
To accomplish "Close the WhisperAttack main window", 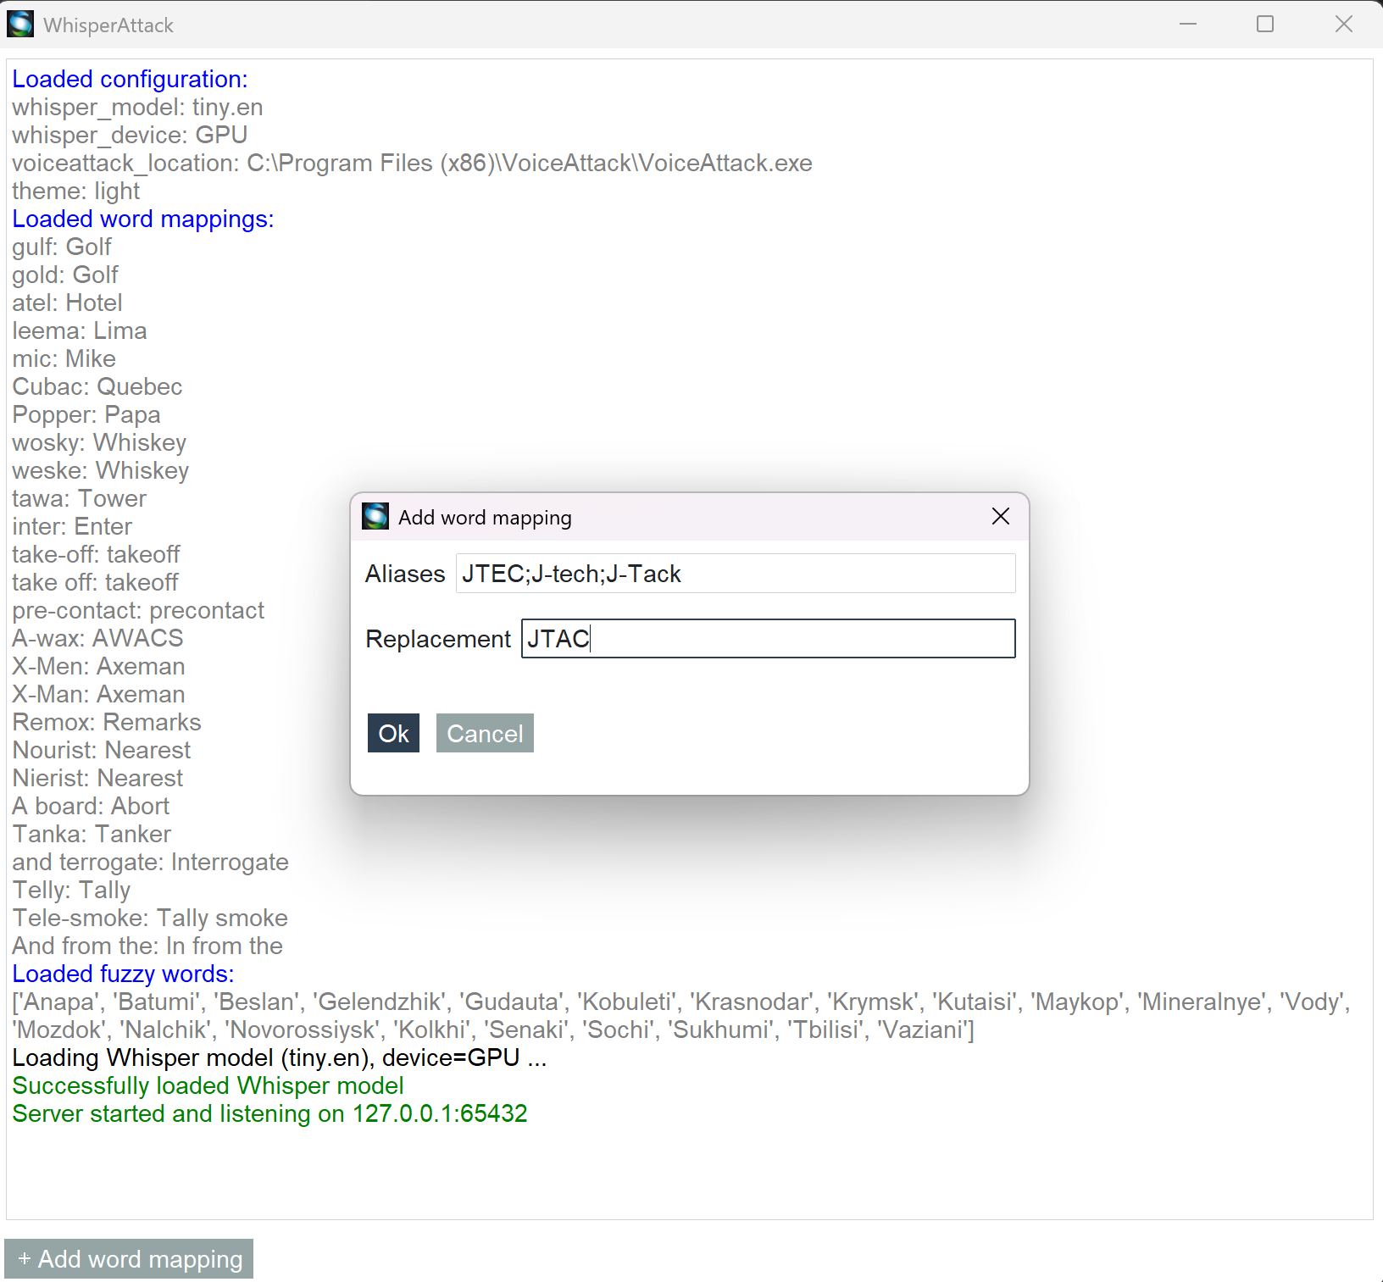I will [1344, 24].
